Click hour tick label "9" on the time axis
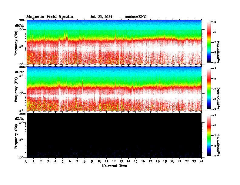This screenshot has height=185, width=240. coord(92,161)
